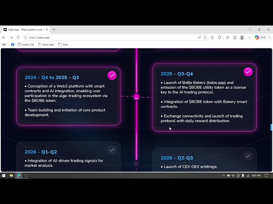
Task: Click grey checkmark on 2026 – Q1-Q2 card
Action: [112, 150]
